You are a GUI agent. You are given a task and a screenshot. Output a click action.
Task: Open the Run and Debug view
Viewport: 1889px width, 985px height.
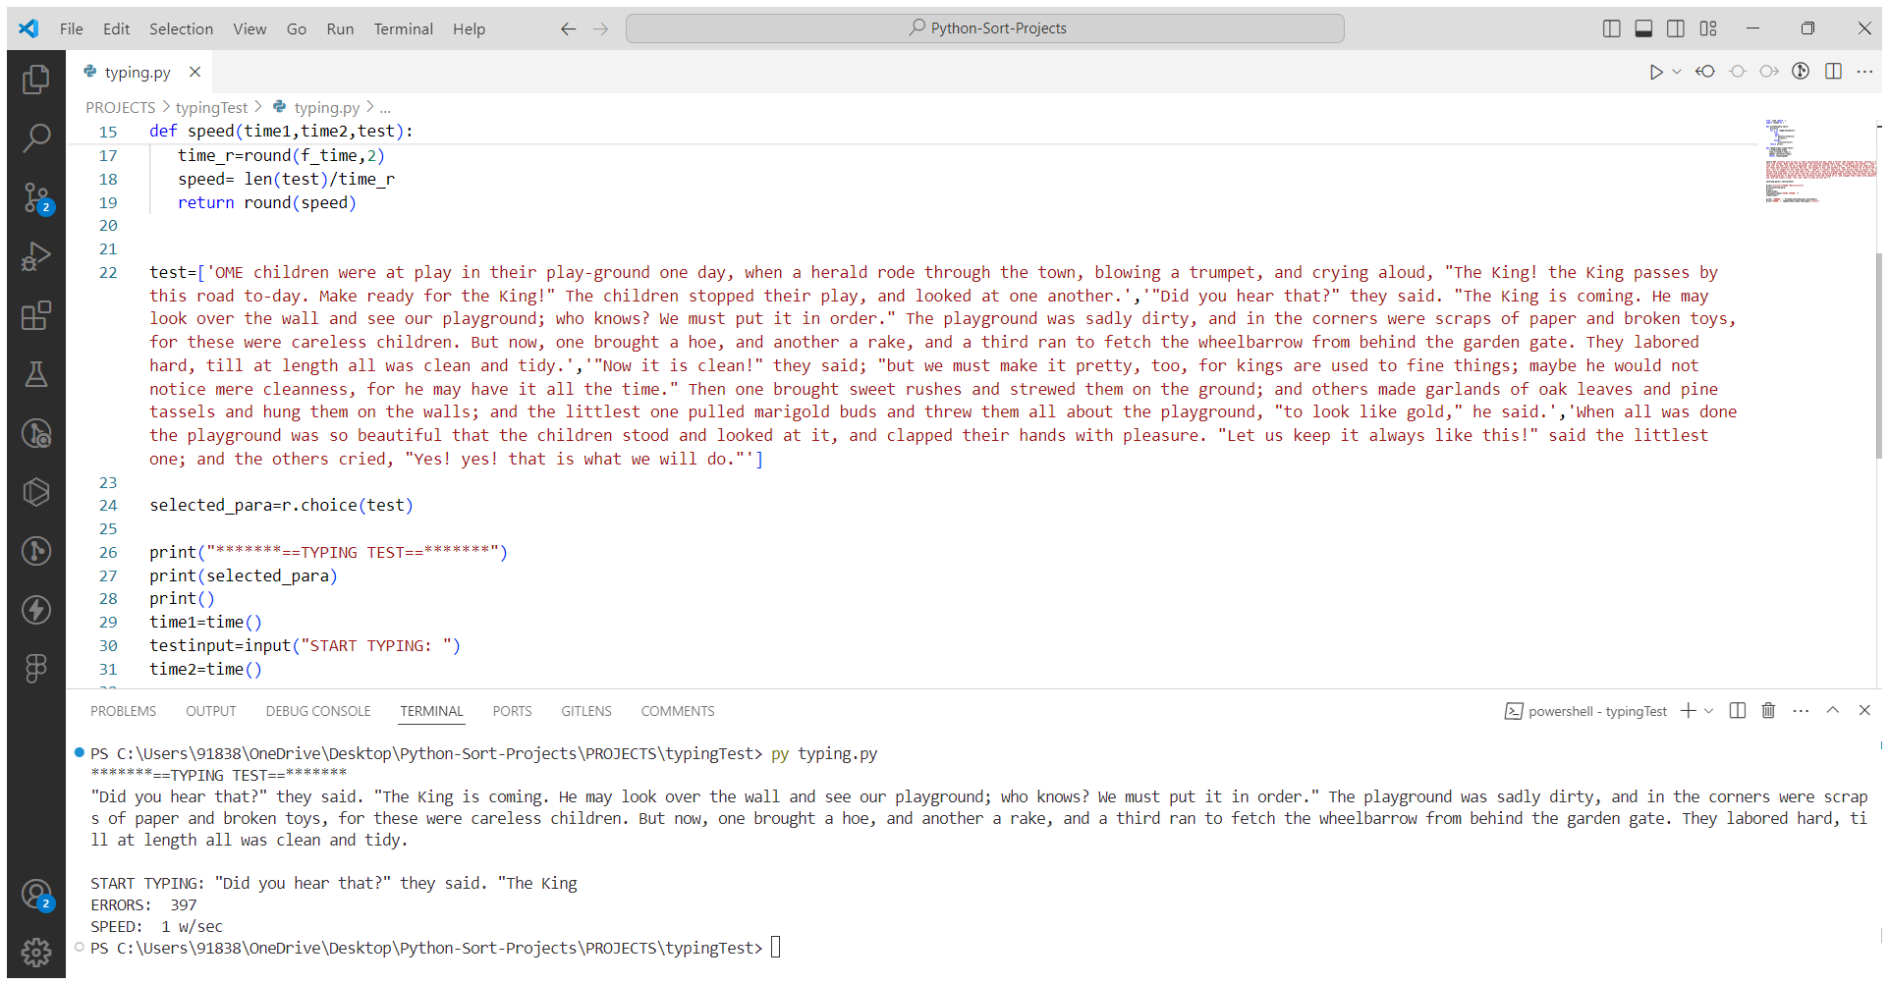(x=36, y=256)
